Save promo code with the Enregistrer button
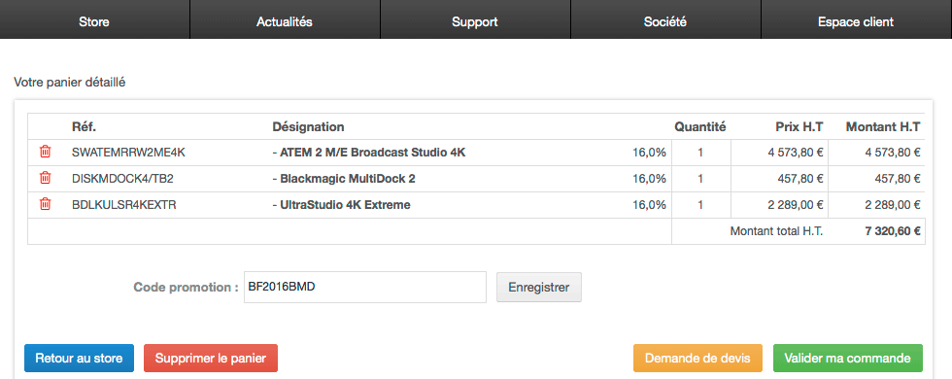 tap(539, 288)
